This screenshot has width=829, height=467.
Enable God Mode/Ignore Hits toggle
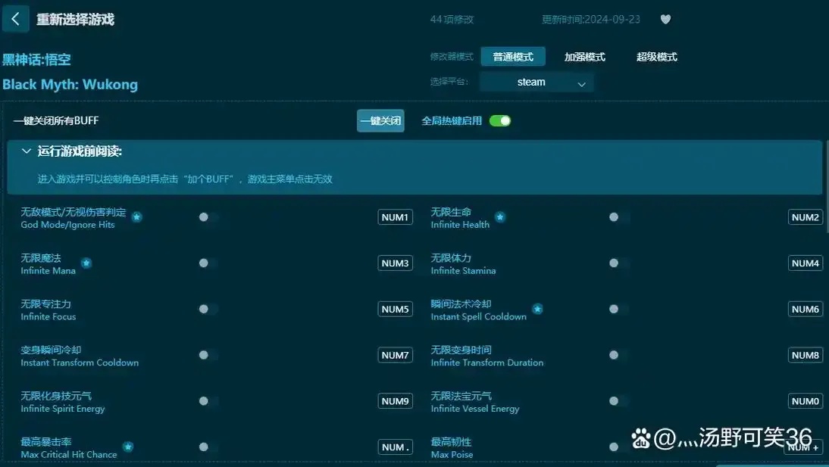pos(208,217)
